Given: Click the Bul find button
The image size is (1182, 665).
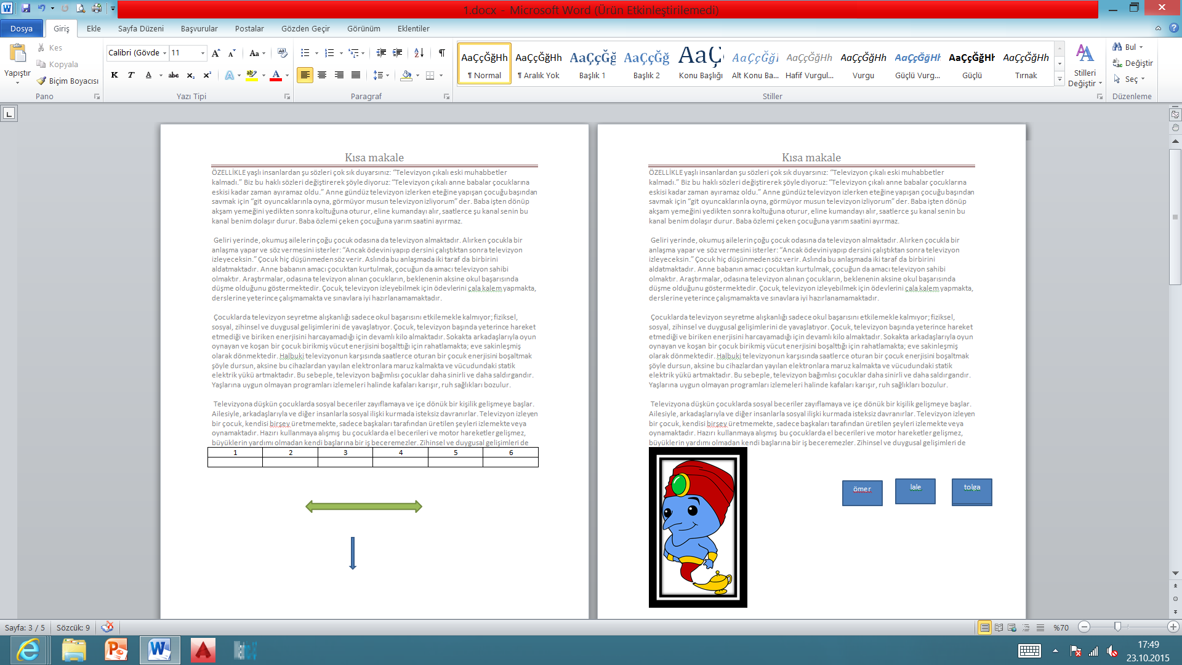Looking at the screenshot, I should point(1127,47).
